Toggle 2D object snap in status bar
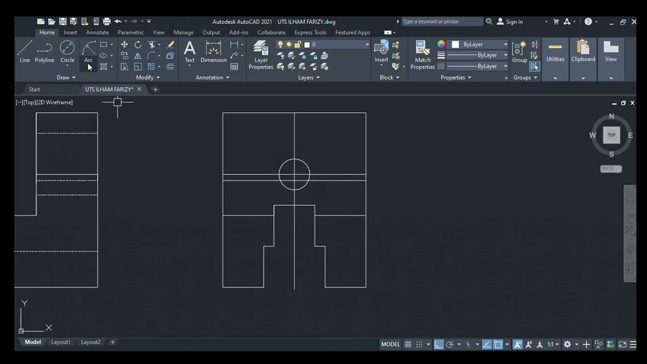647x364 pixels. (498, 344)
